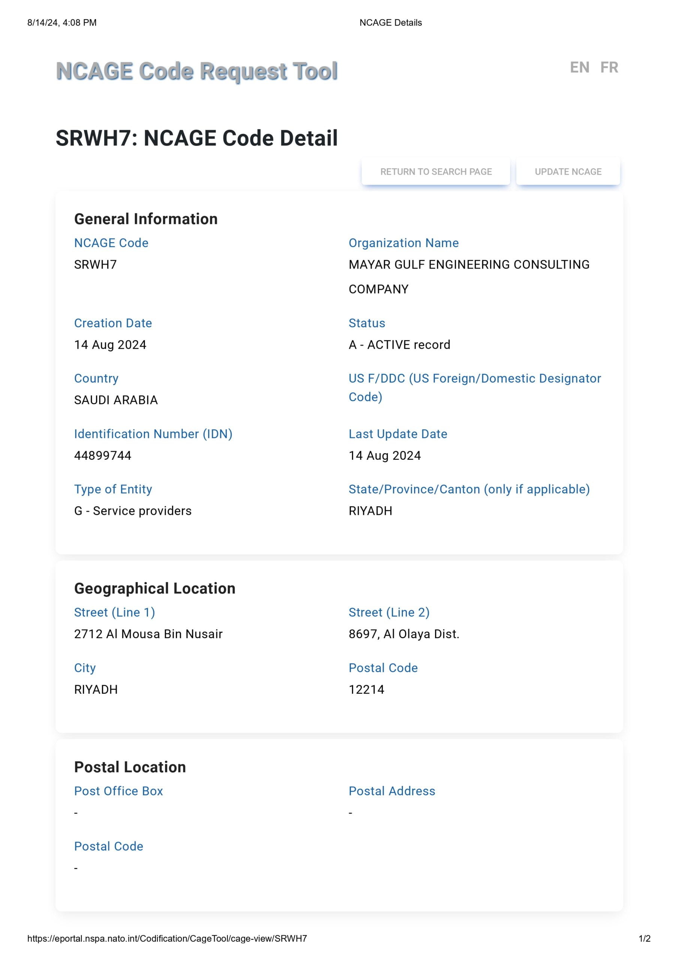Screen dimensions: 678x960
Task: Click the Identification Number 44899744
Action: click(x=103, y=456)
